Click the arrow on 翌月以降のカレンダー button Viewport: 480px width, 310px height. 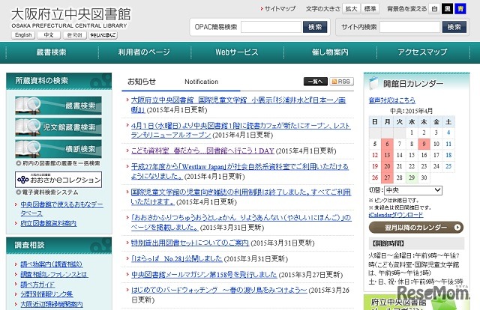457,227
